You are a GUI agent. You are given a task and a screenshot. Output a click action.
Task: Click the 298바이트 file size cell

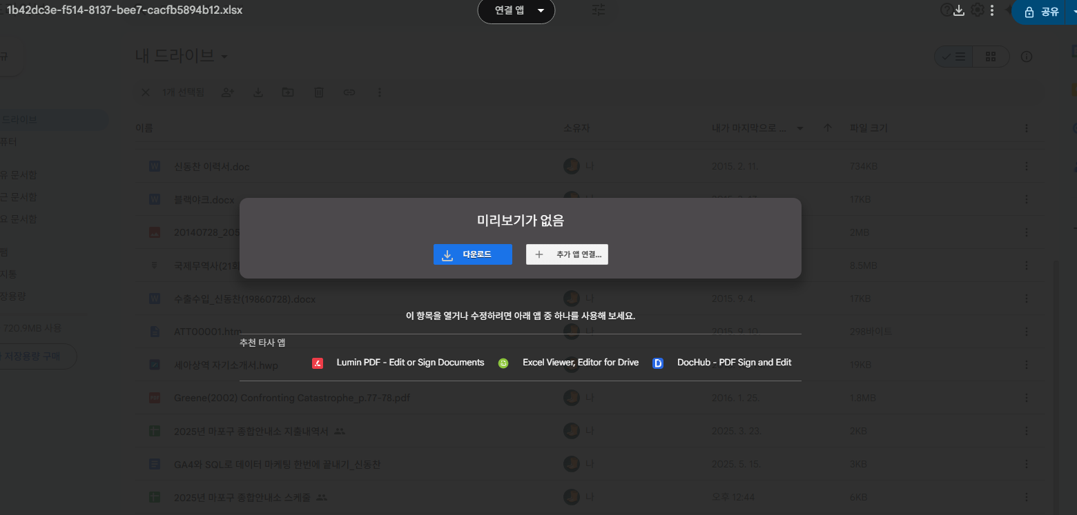(871, 332)
